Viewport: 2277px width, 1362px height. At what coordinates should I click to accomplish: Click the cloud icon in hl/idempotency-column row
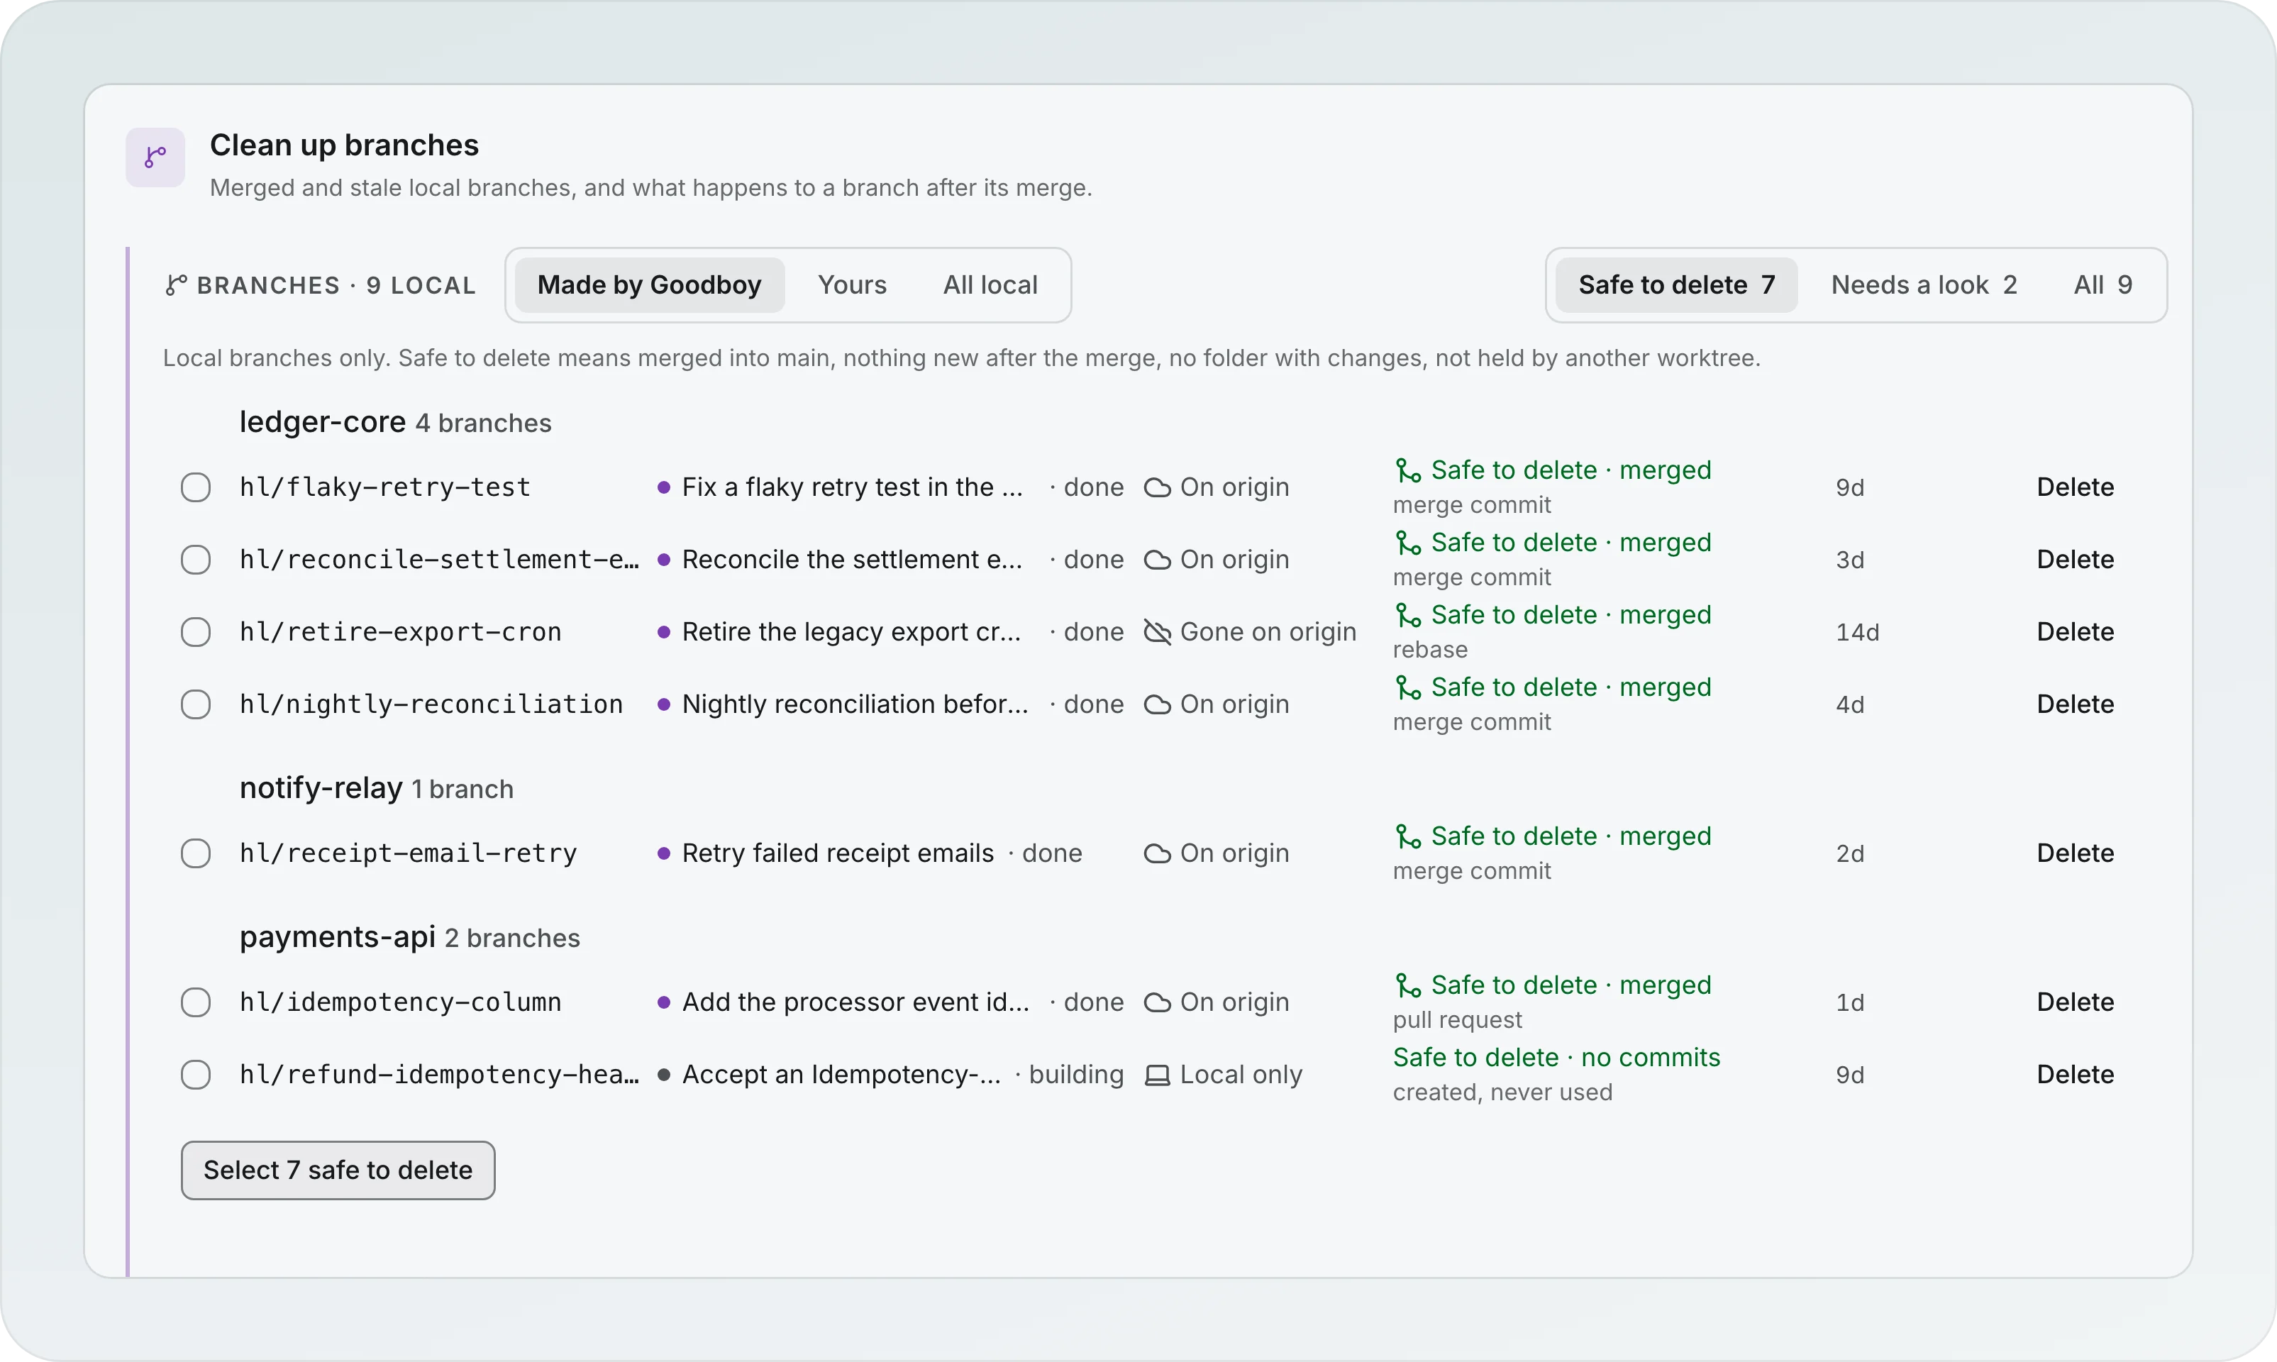click(x=1158, y=1002)
